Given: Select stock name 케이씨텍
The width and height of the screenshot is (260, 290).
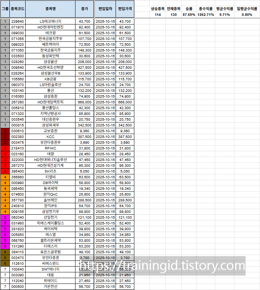Looking at the screenshot, I should coord(51,229).
